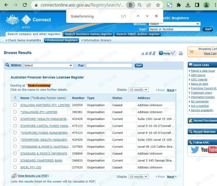Open the zoom magnifier icon in address bar
Screen dimensions: 217x186
click(x=139, y=5)
